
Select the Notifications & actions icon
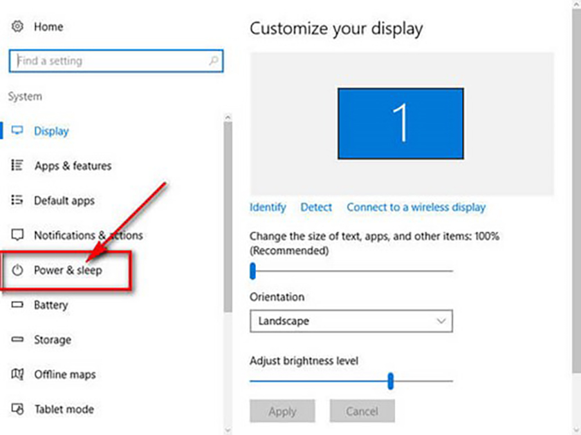18,235
